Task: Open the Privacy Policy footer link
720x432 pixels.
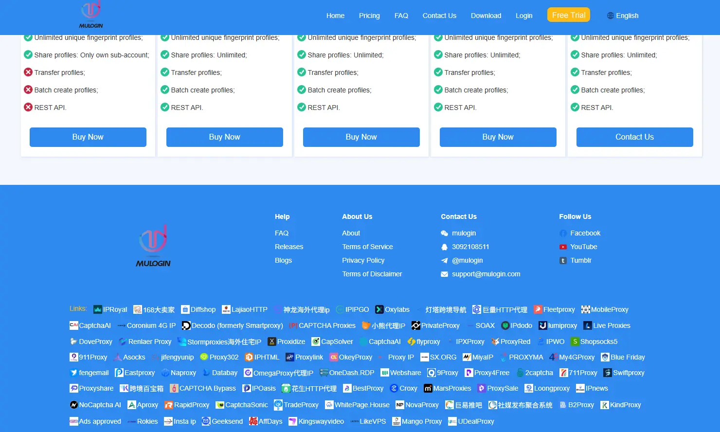Action: coord(363,261)
